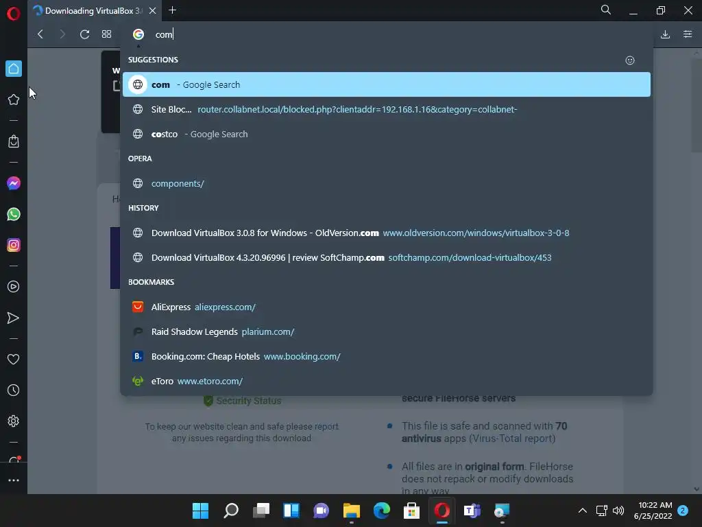Open the eToro bookmark
This screenshot has width=702, height=527.
point(387,381)
